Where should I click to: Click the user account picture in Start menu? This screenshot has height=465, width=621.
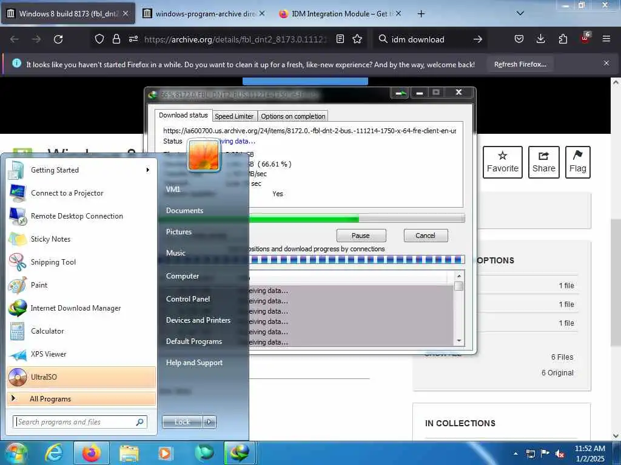point(204,155)
